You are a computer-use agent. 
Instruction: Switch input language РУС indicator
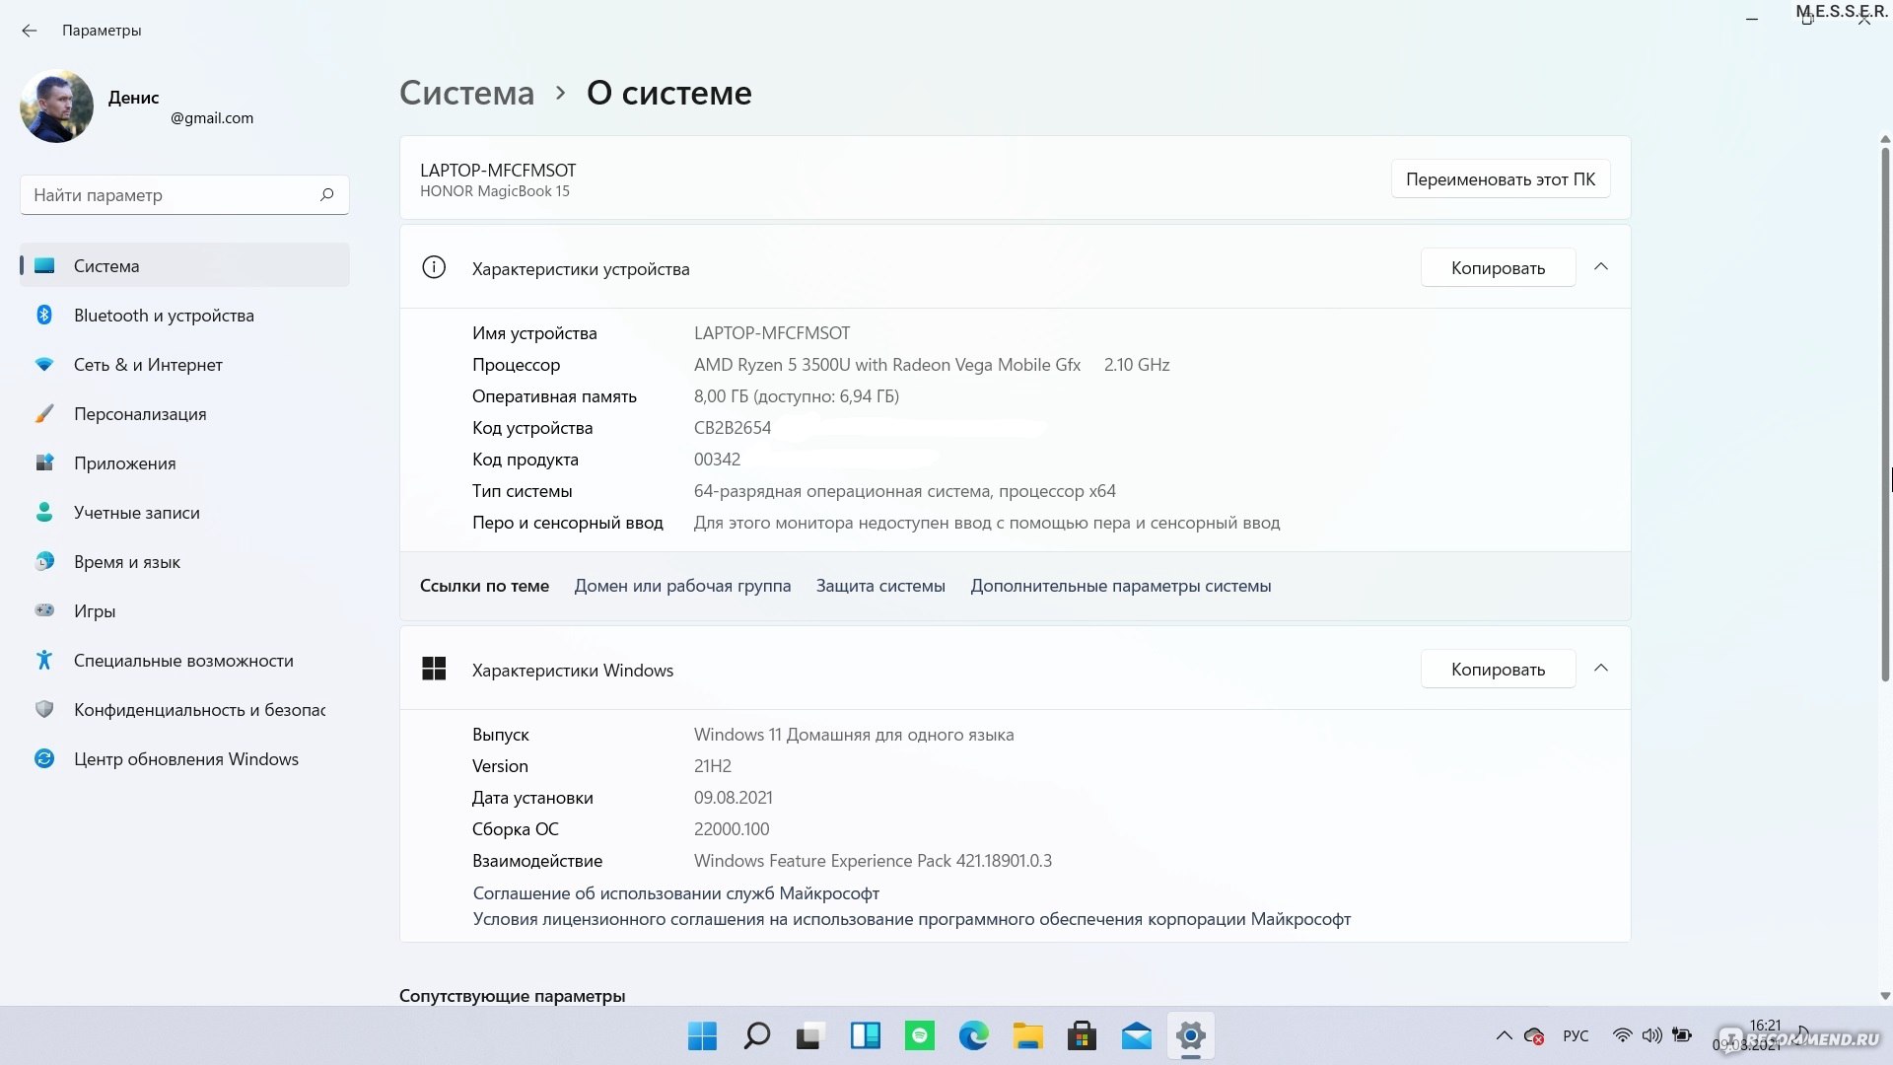pos(1576,1035)
